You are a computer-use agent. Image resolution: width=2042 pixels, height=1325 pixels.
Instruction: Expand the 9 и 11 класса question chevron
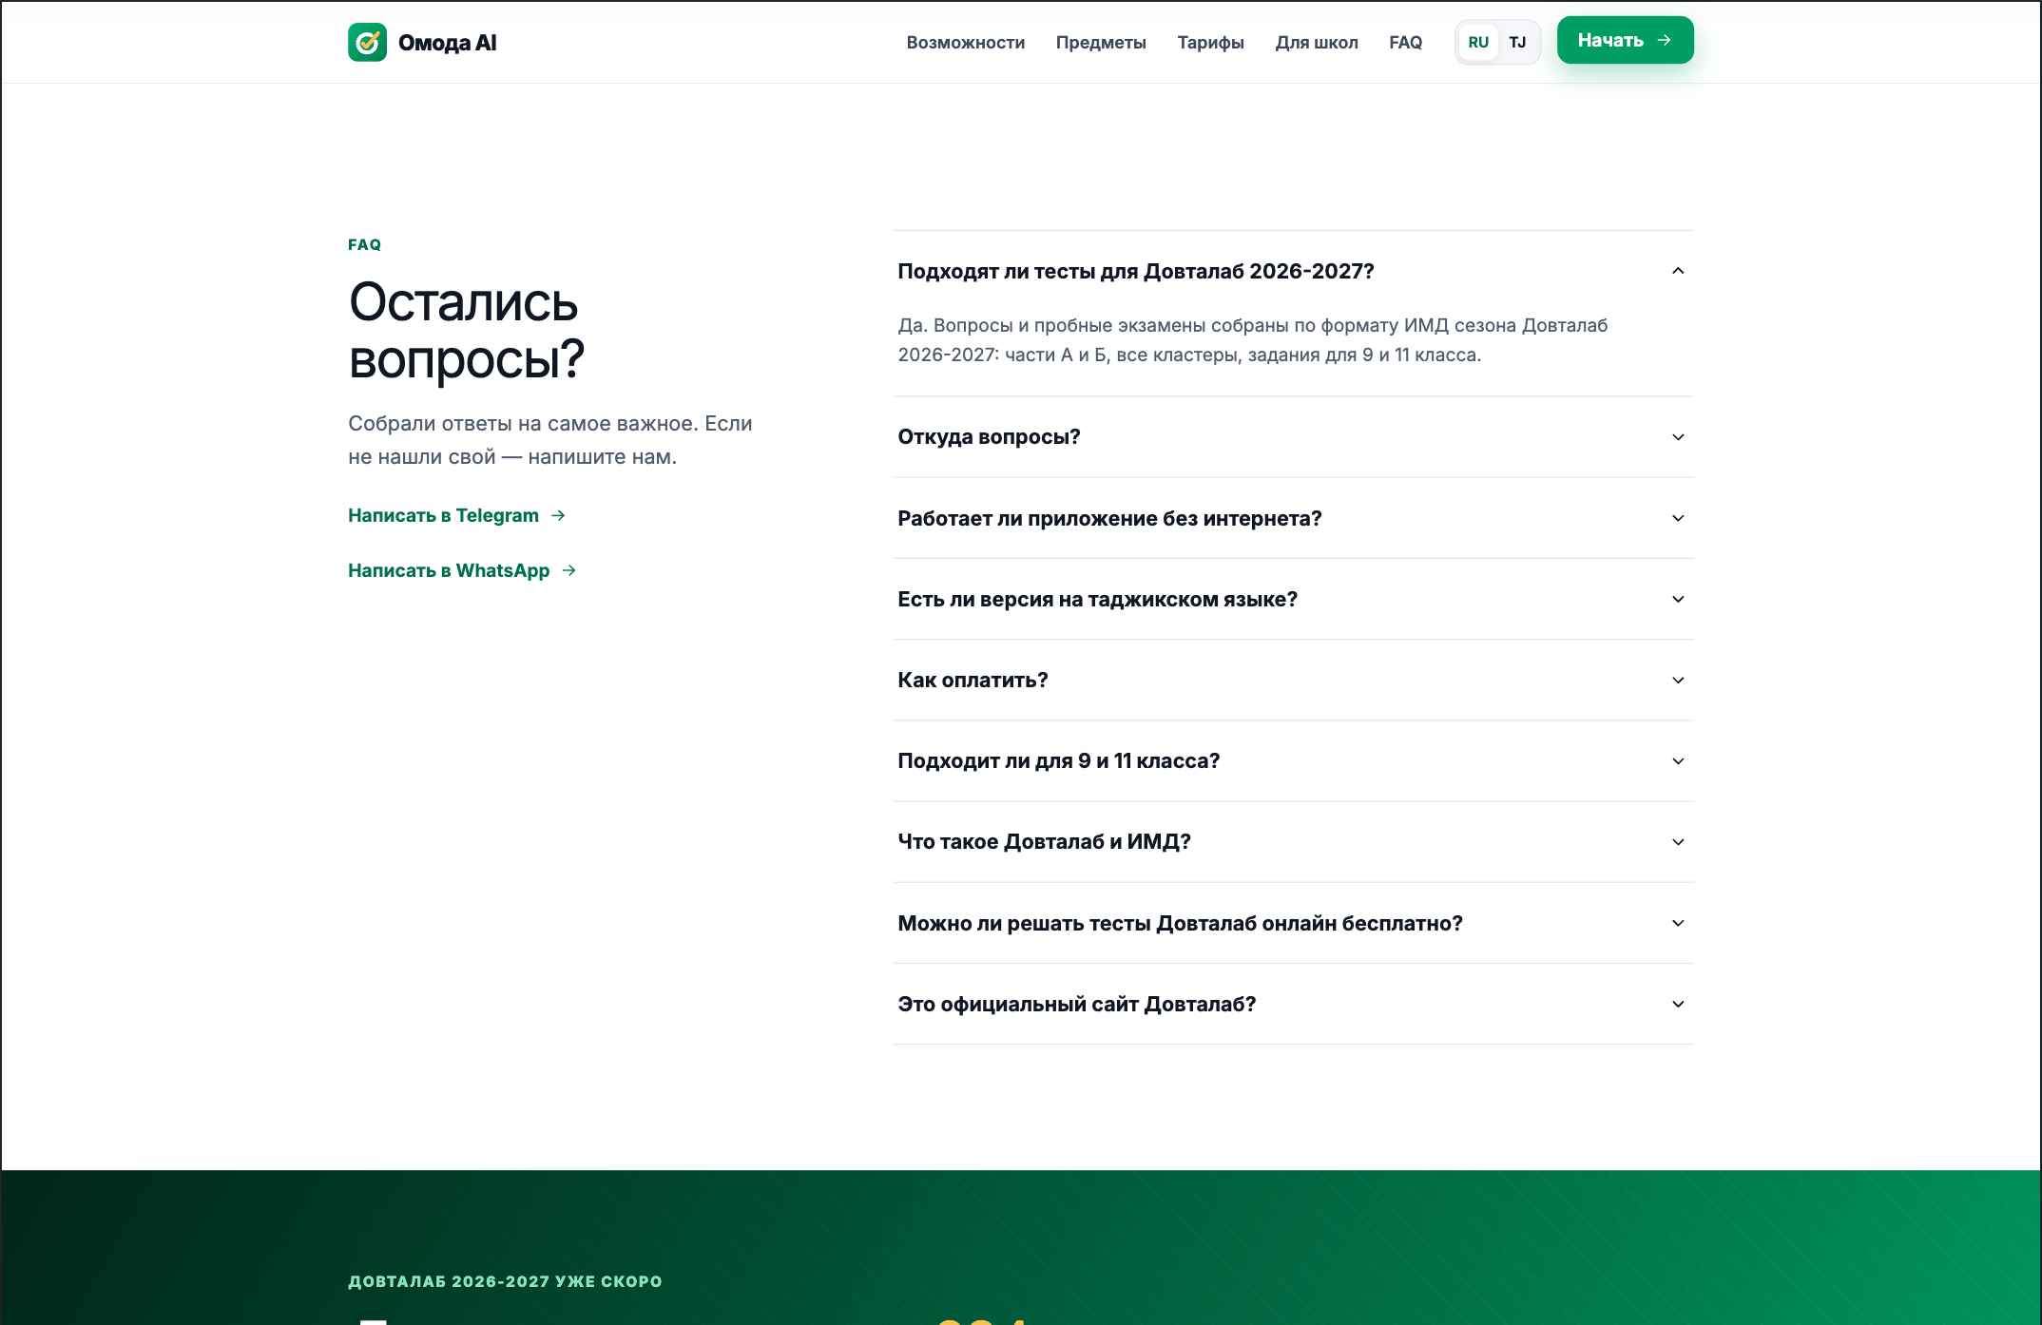[x=1678, y=760]
